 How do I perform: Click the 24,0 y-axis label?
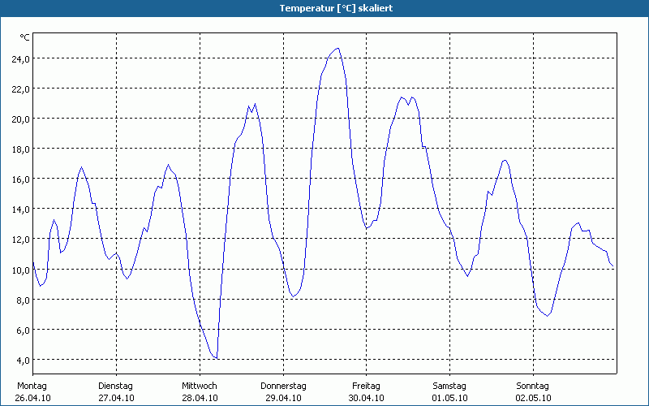(20, 59)
